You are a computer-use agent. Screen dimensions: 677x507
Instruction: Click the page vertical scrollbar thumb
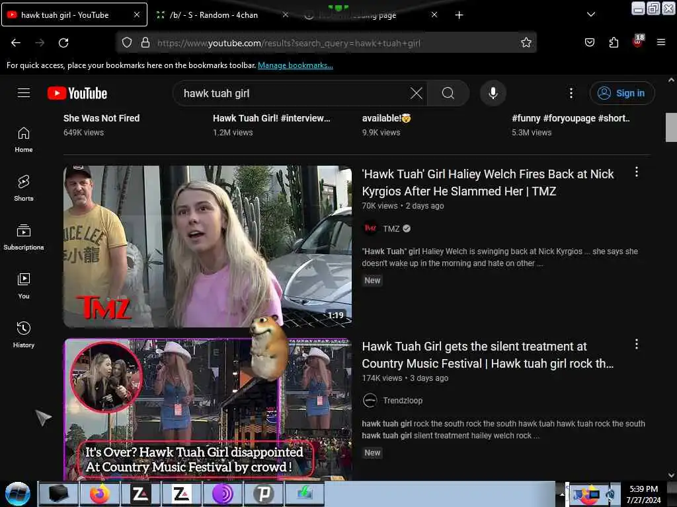pos(671,127)
